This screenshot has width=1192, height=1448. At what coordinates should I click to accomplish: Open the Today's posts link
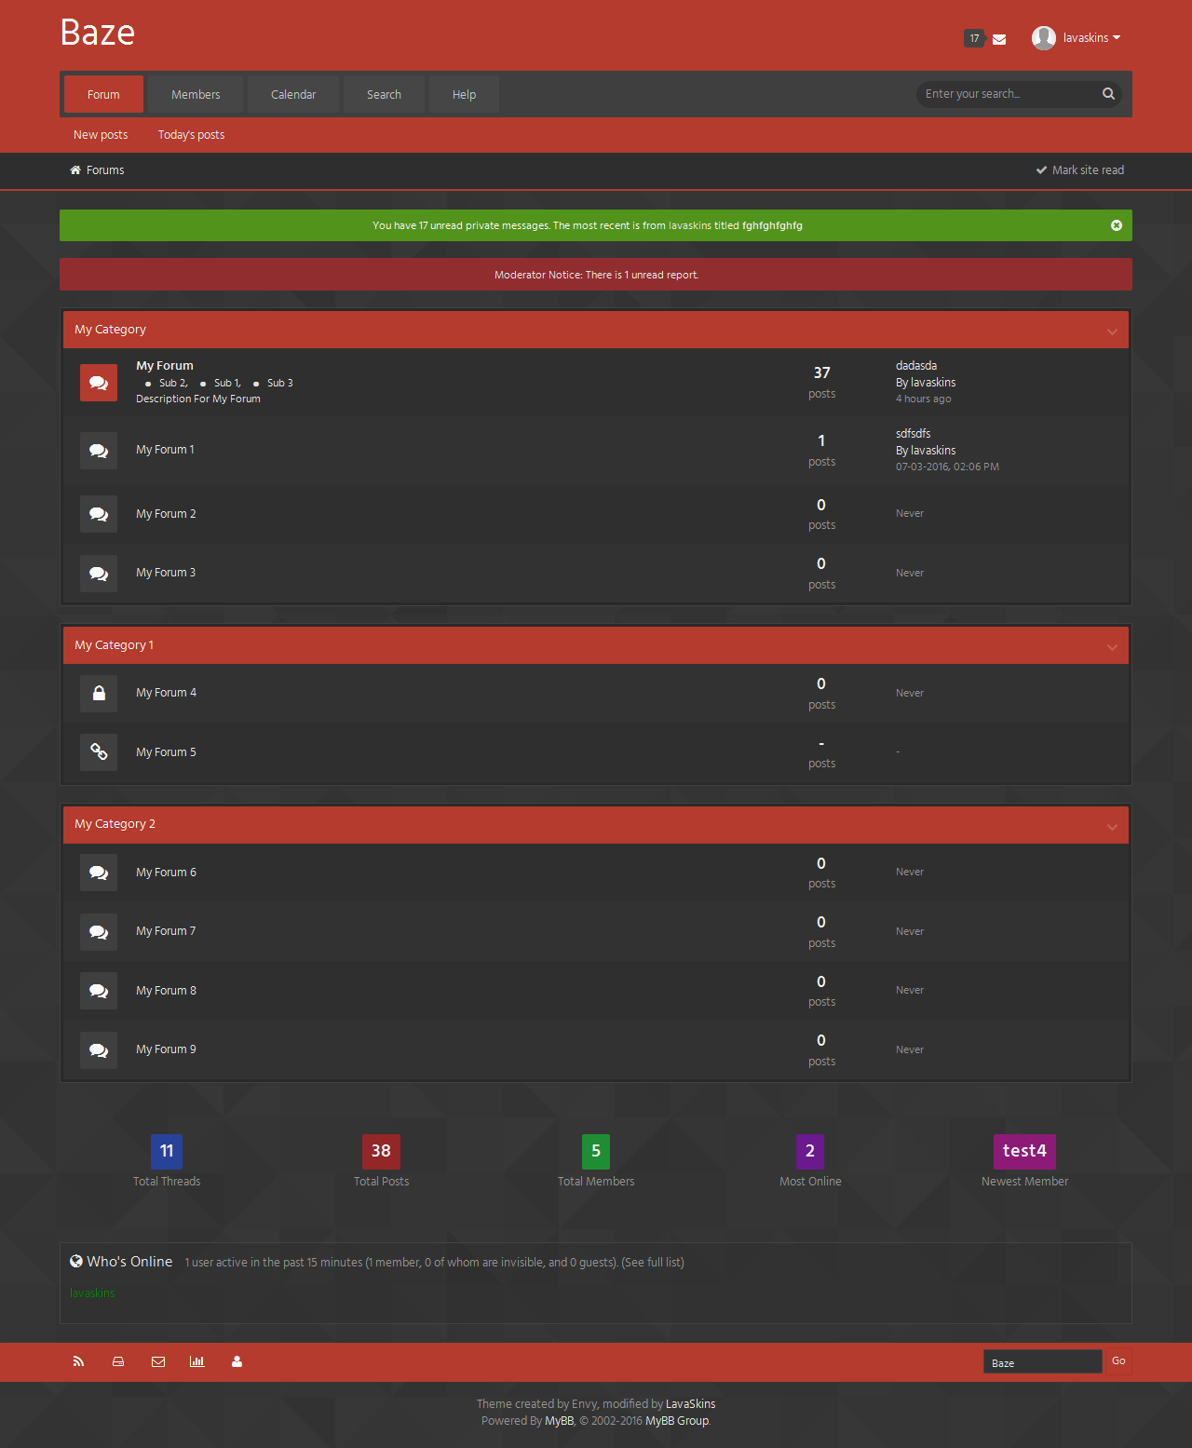click(191, 135)
